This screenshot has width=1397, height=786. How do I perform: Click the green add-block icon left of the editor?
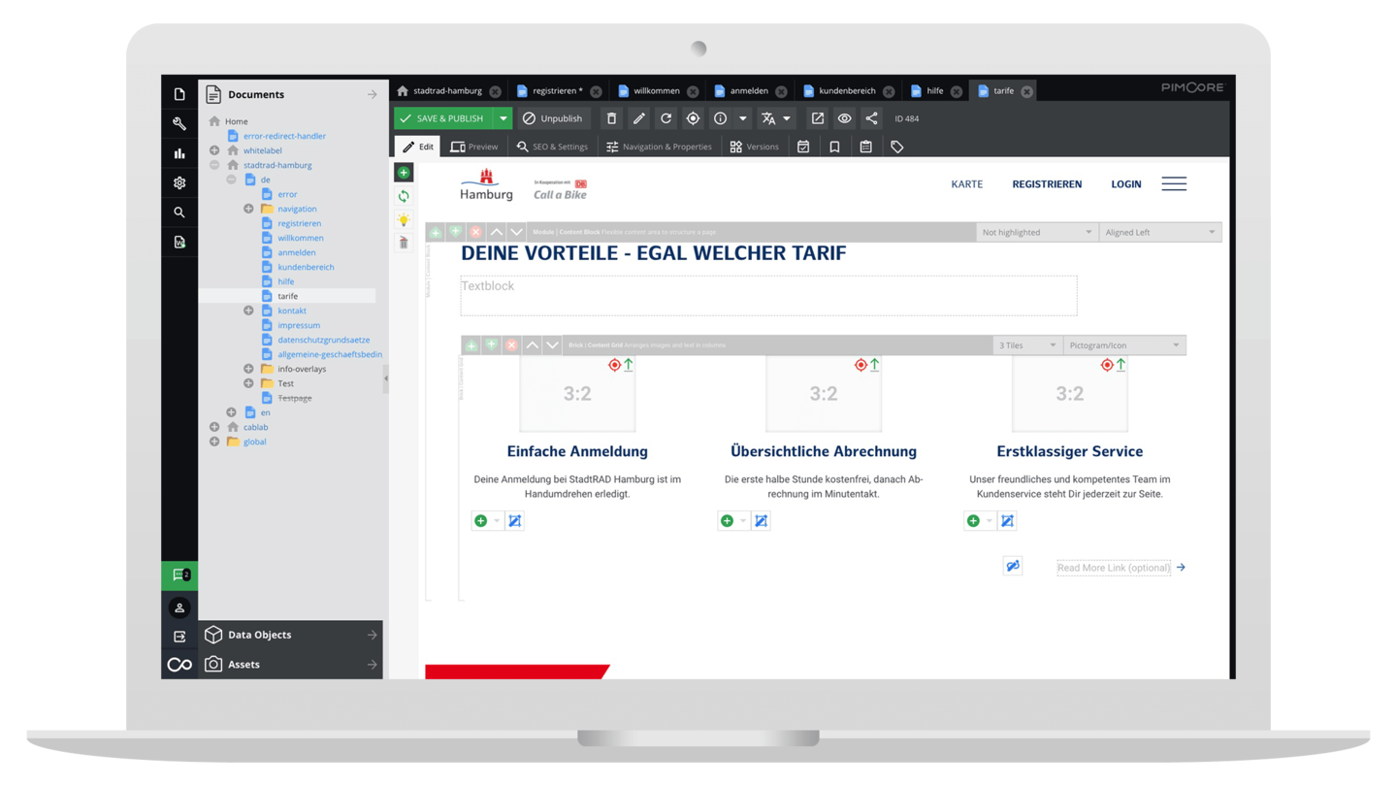(x=404, y=172)
